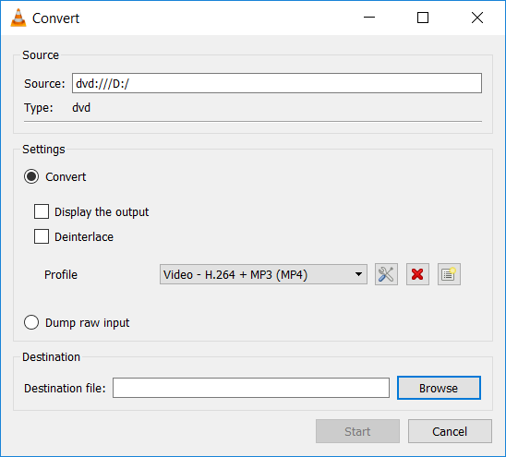Click the 'Source:' field label
The image size is (506, 457).
coord(44,84)
